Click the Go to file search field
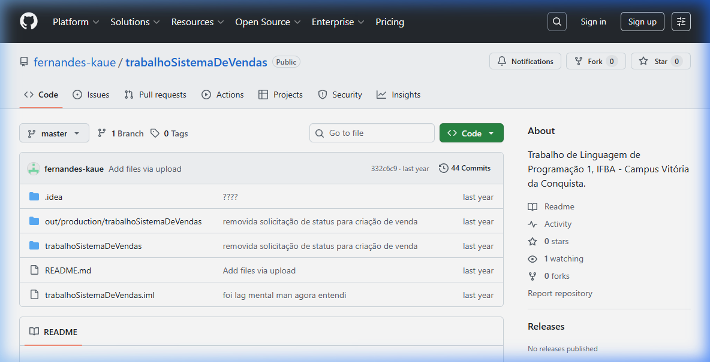 372,133
